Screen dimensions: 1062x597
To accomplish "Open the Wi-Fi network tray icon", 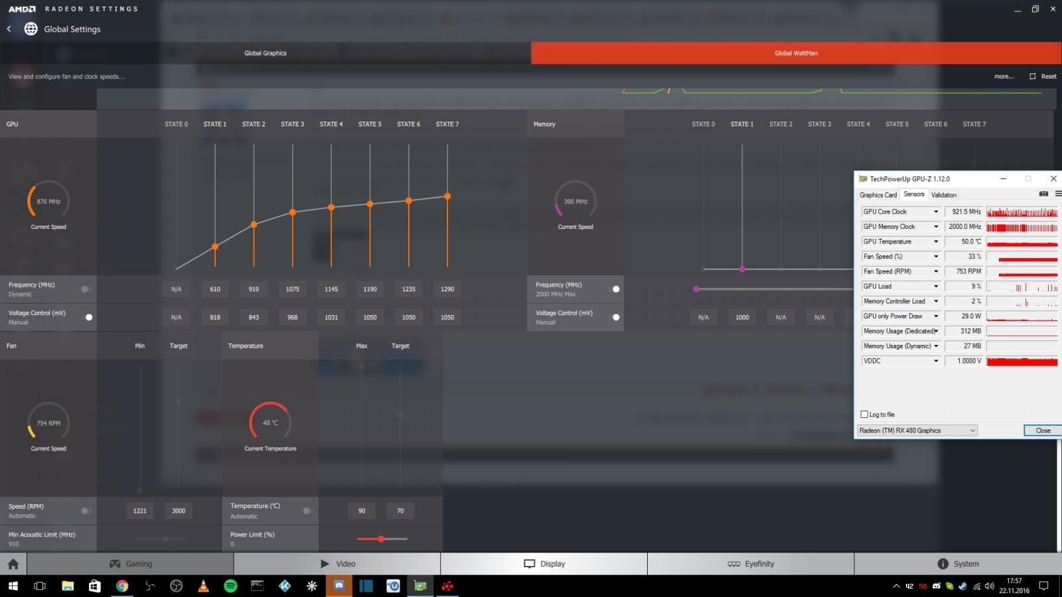I will click(976, 586).
